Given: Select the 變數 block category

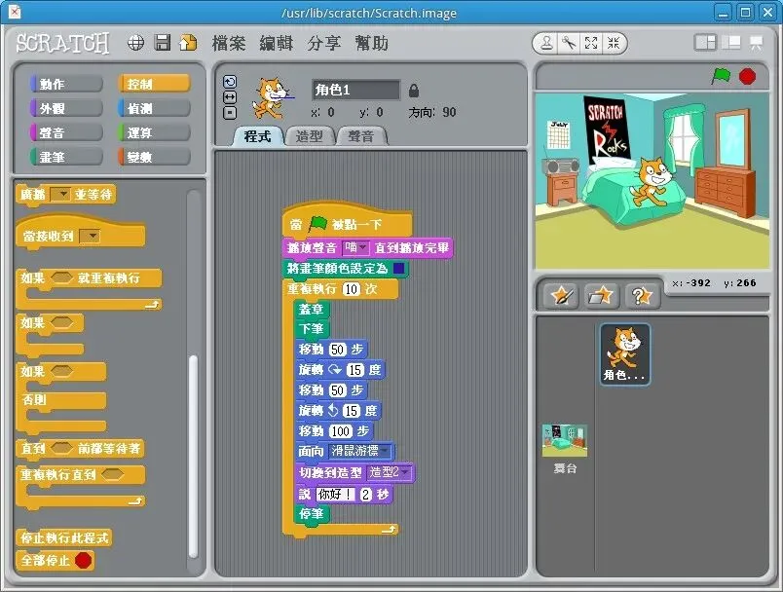Looking at the screenshot, I should 154,157.
